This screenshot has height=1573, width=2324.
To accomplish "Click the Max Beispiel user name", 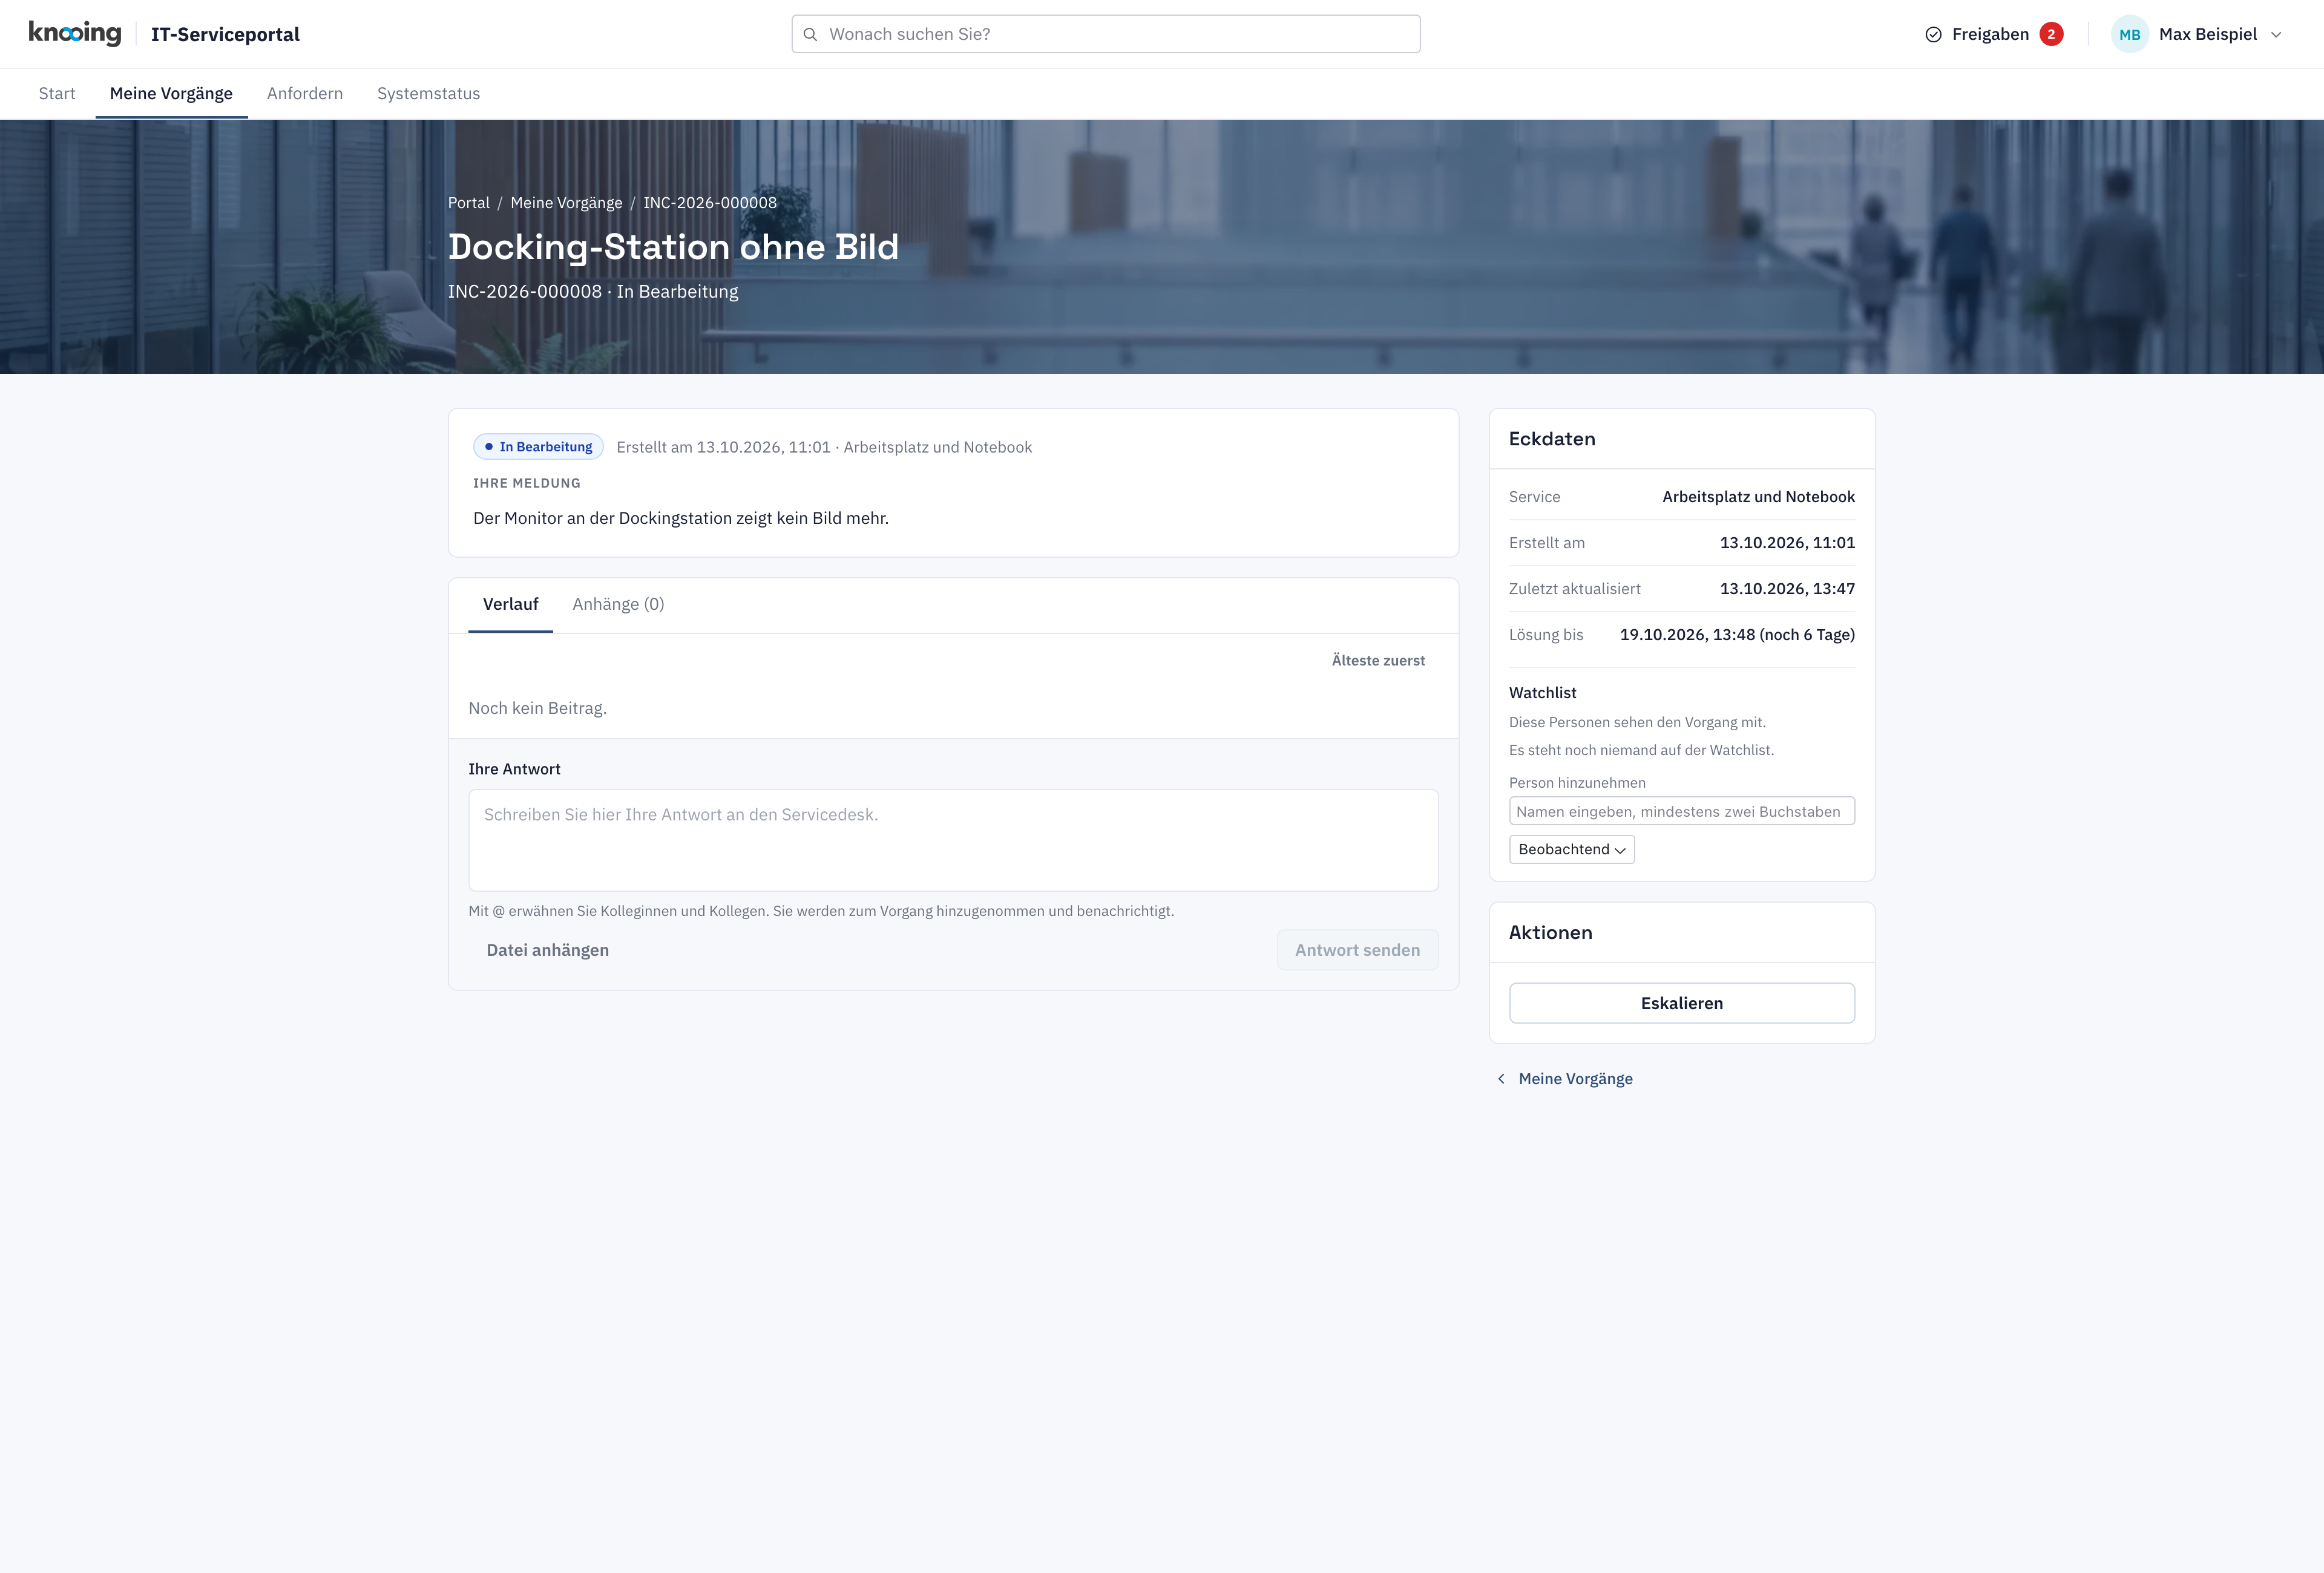I will pos(2207,35).
